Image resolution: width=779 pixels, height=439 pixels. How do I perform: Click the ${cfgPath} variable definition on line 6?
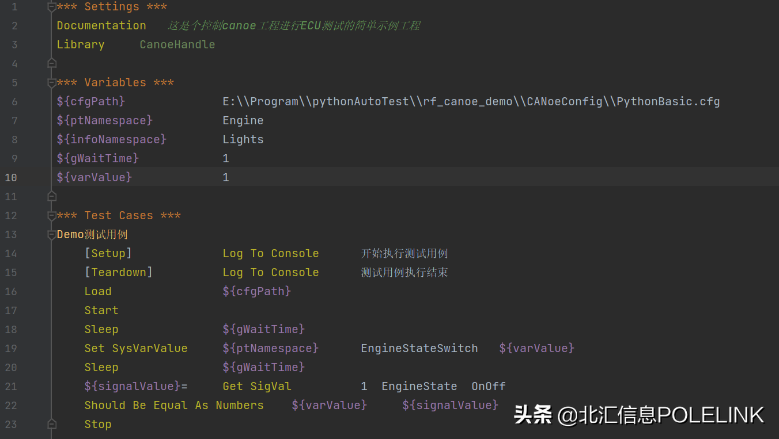click(x=90, y=101)
